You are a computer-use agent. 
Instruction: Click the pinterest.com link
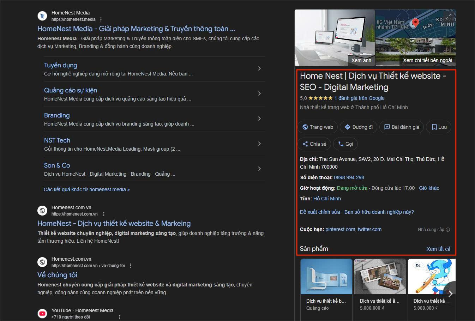[x=340, y=229]
